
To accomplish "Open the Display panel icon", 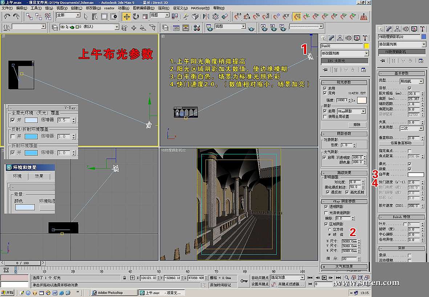I will pyautogui.click(x=357, y=38).
